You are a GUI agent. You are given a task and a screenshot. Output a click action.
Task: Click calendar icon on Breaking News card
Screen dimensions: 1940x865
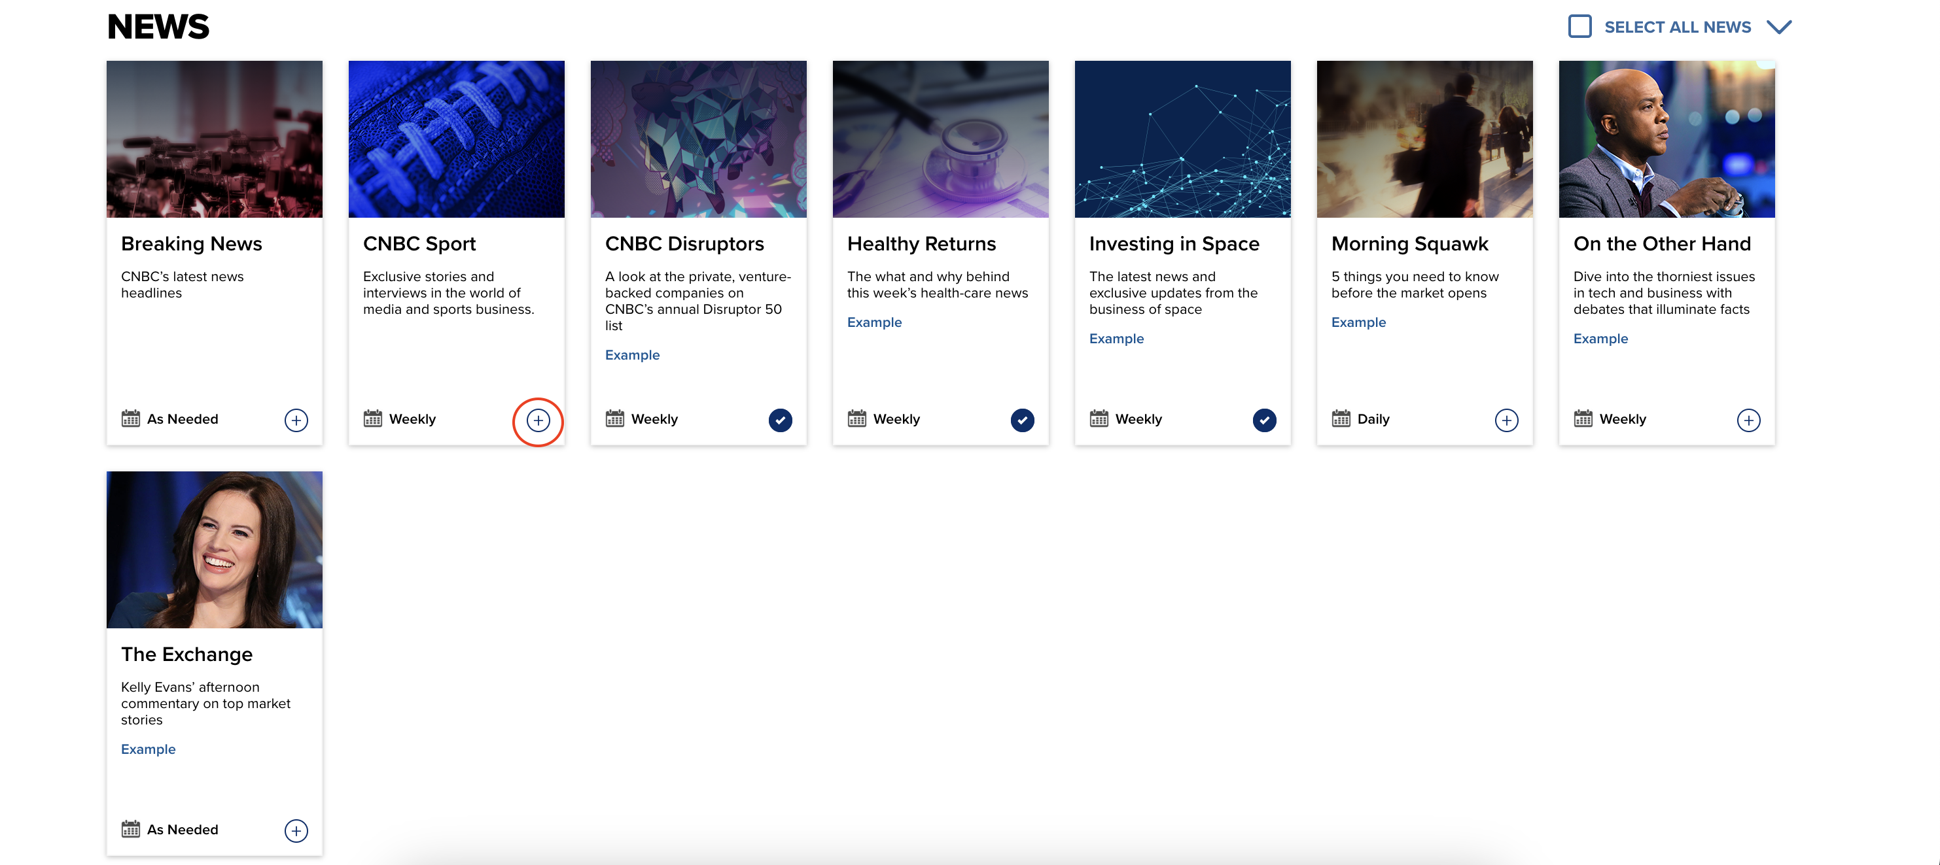130,418
